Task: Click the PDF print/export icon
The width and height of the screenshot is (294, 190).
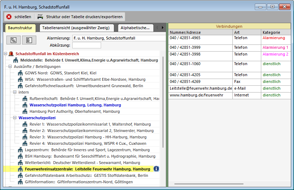Action: coord(40,17)
